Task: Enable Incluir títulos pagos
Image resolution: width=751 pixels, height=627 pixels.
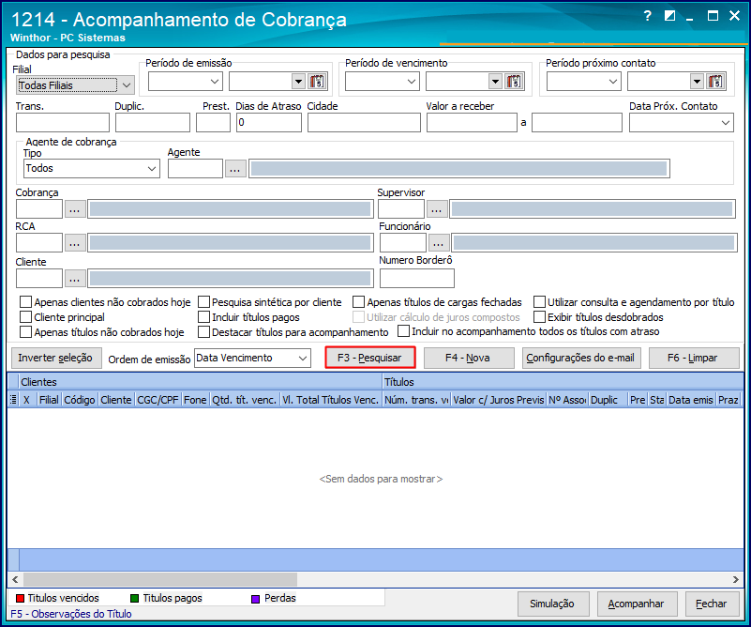Action: click(204, 317)
